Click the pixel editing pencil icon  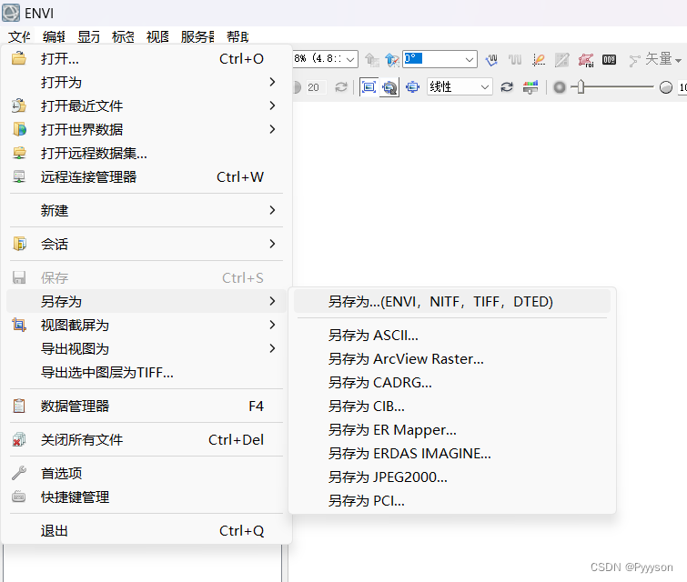(561, 59)
